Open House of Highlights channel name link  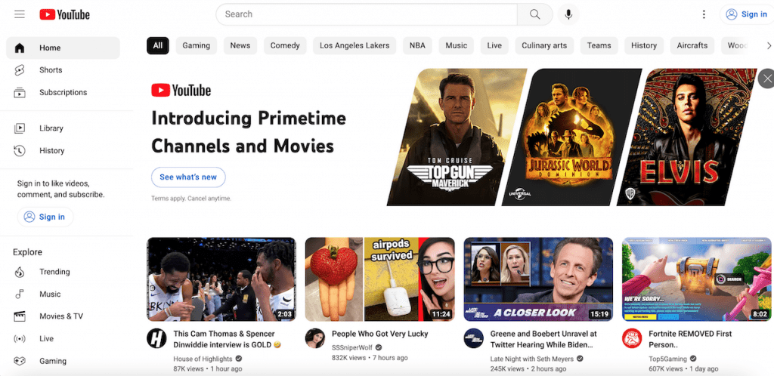tap(203, 359)
